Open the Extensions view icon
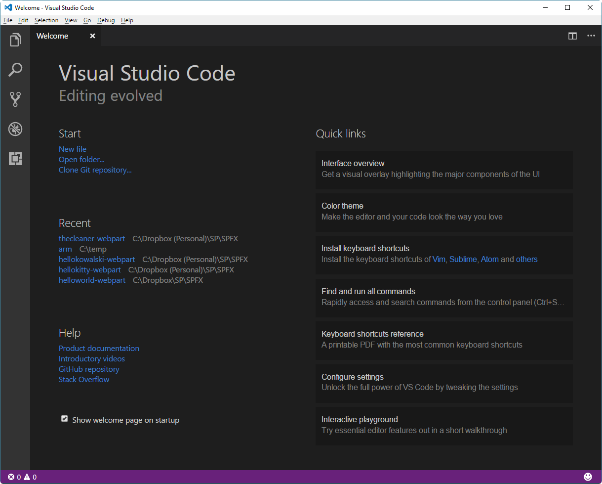Viewport: 602px width, 484px height. point(15,159)
